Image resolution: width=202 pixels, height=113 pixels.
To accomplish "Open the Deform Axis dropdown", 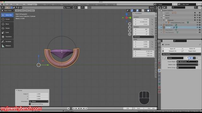I will 187,65.
